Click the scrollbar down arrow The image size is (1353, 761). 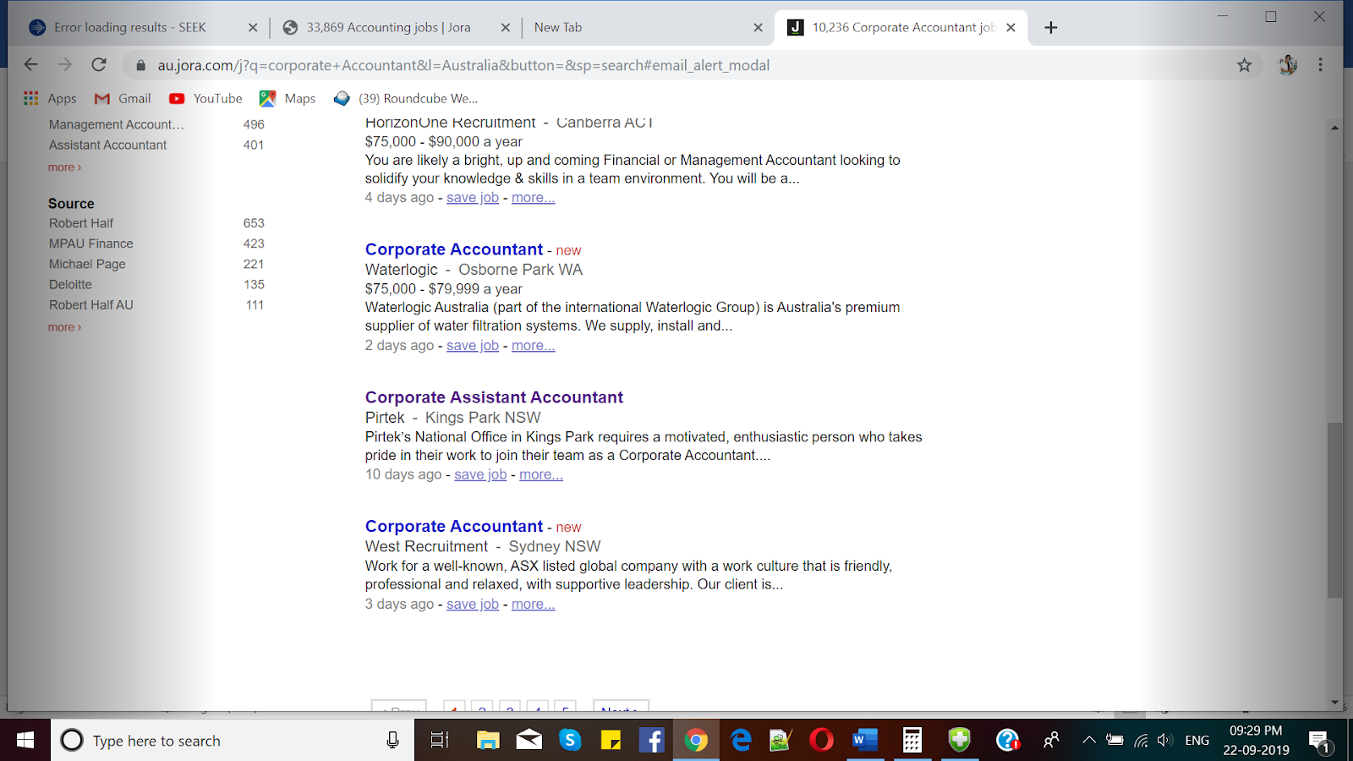click(1334, 703)
